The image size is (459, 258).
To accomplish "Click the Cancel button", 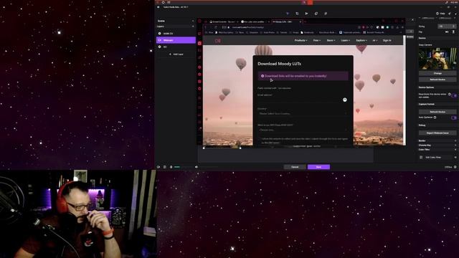I will click(295, 167).
